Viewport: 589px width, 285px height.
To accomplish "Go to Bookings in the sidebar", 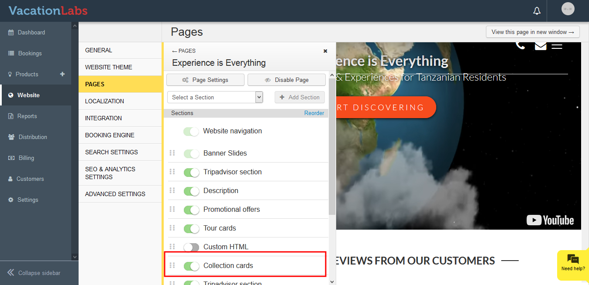I will point(30,53).
